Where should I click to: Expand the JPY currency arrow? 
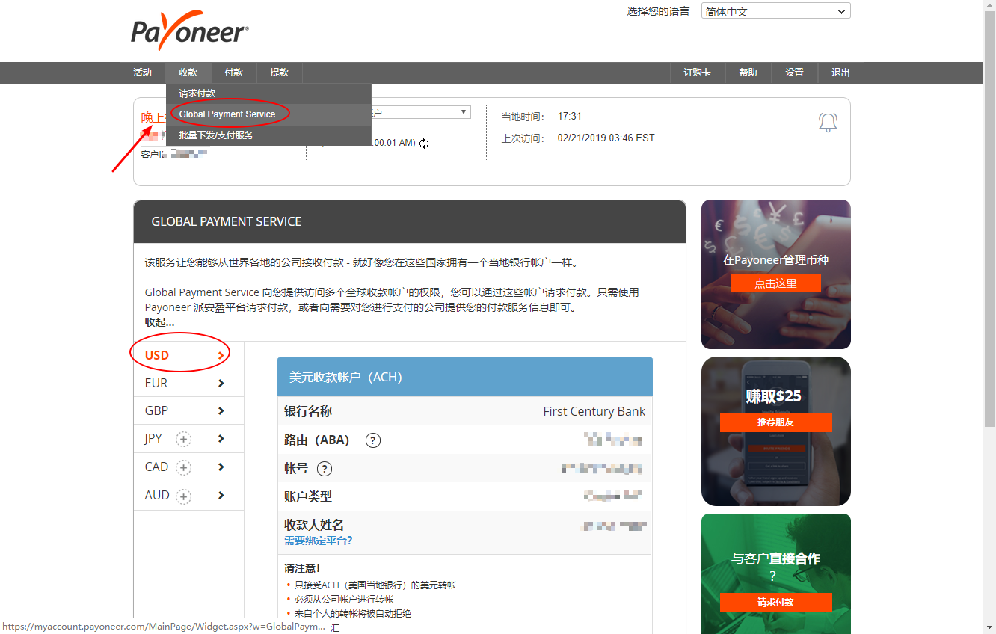point(221,439)
